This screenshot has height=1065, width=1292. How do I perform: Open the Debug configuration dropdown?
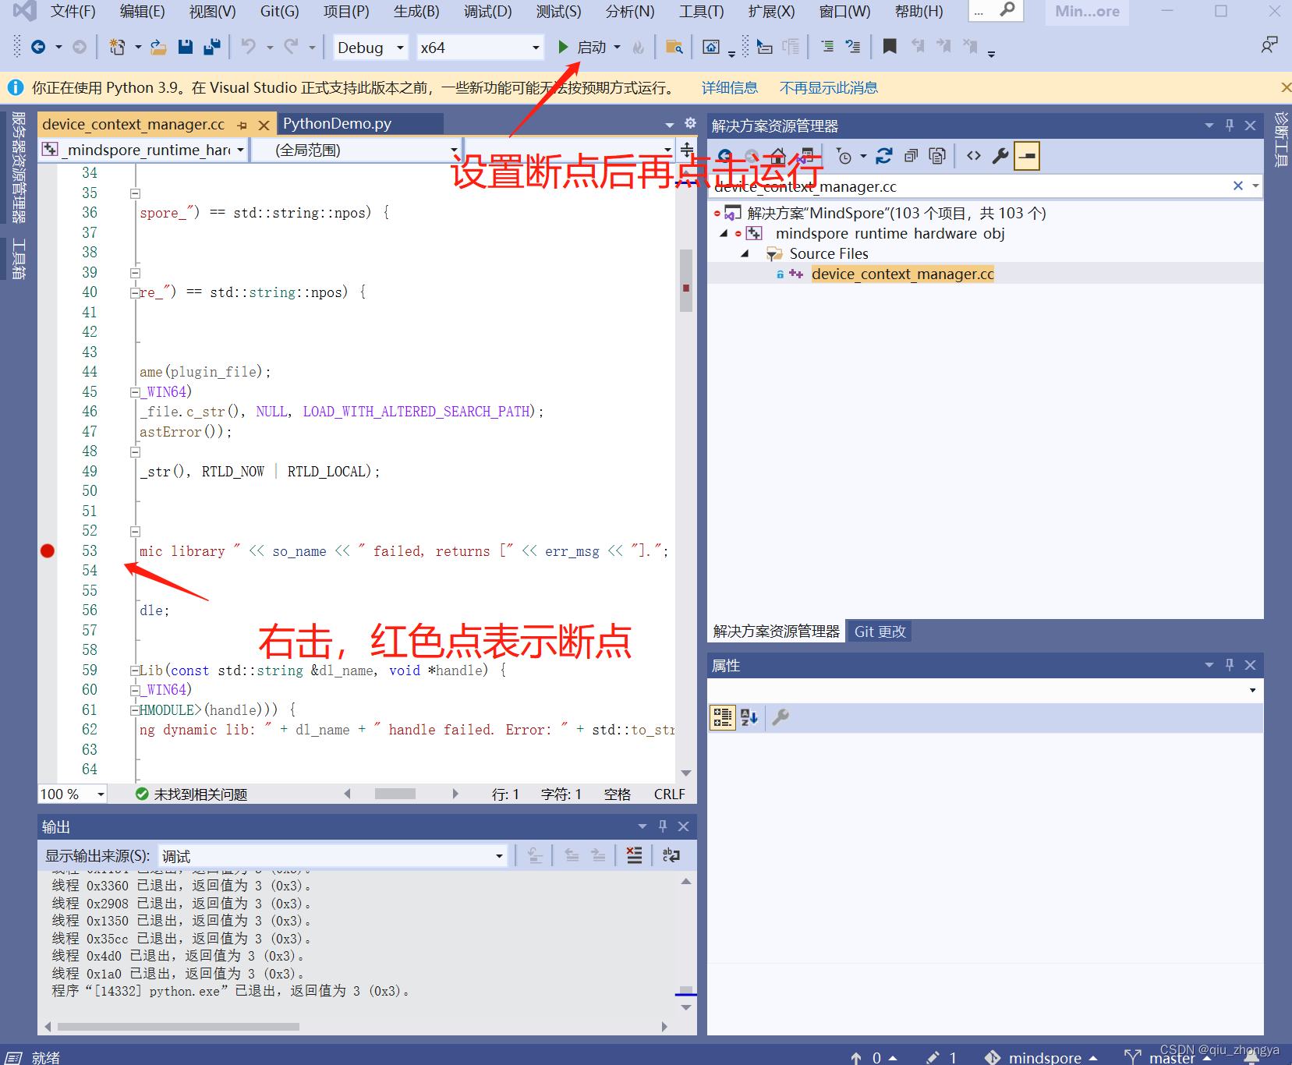[370, 48]
